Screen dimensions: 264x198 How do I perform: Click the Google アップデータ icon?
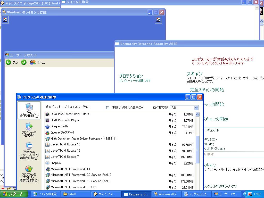(x=47, y=133)
